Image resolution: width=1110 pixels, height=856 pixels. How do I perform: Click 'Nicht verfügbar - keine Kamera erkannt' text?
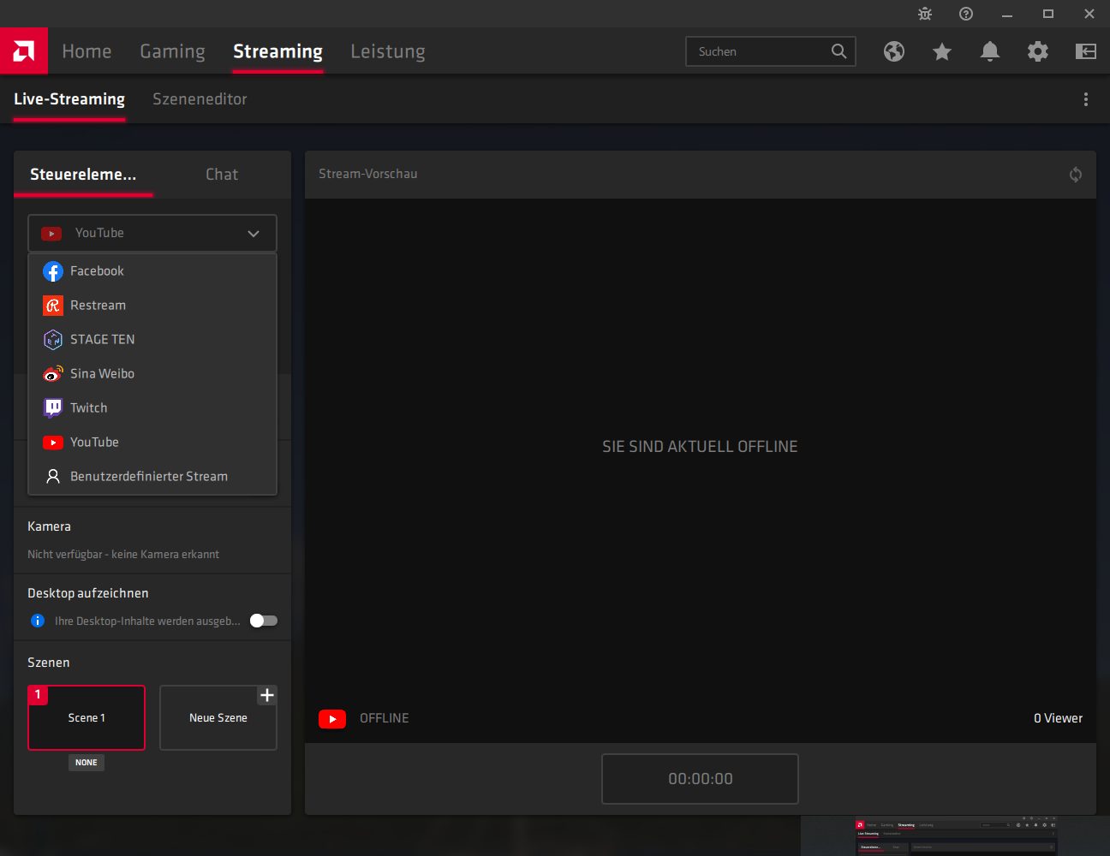coord(123,555)
